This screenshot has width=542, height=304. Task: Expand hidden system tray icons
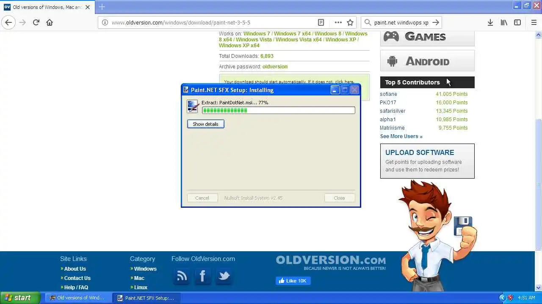pos(502,298)
